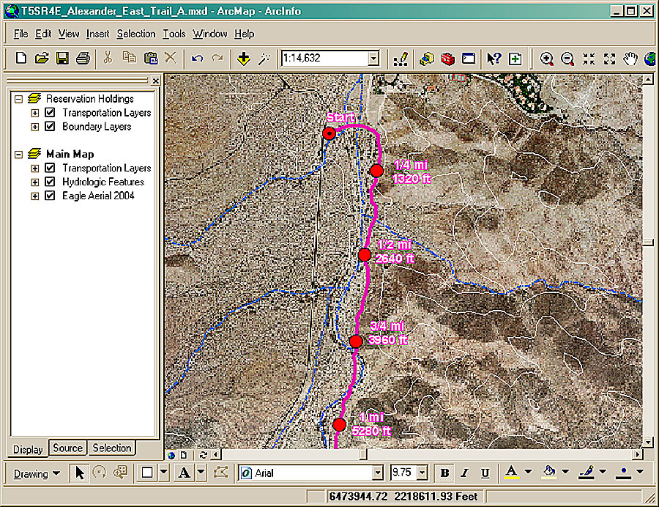The width and height of the screenshot is (659, 507).
Task: Click the Font Color button
Action: pyautogui.click(x=511, y=473)
